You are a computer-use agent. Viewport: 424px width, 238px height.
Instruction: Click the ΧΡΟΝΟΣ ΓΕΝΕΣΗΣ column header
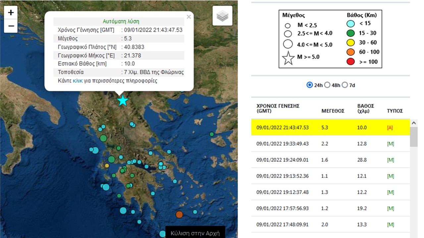[278, 108]
